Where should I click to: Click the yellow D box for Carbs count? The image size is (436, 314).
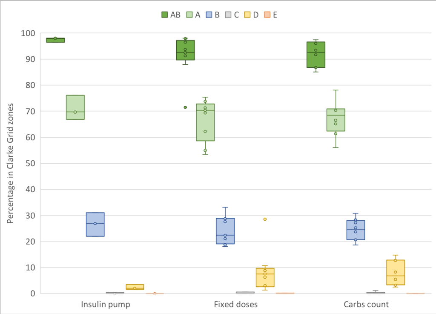[395, 272]
